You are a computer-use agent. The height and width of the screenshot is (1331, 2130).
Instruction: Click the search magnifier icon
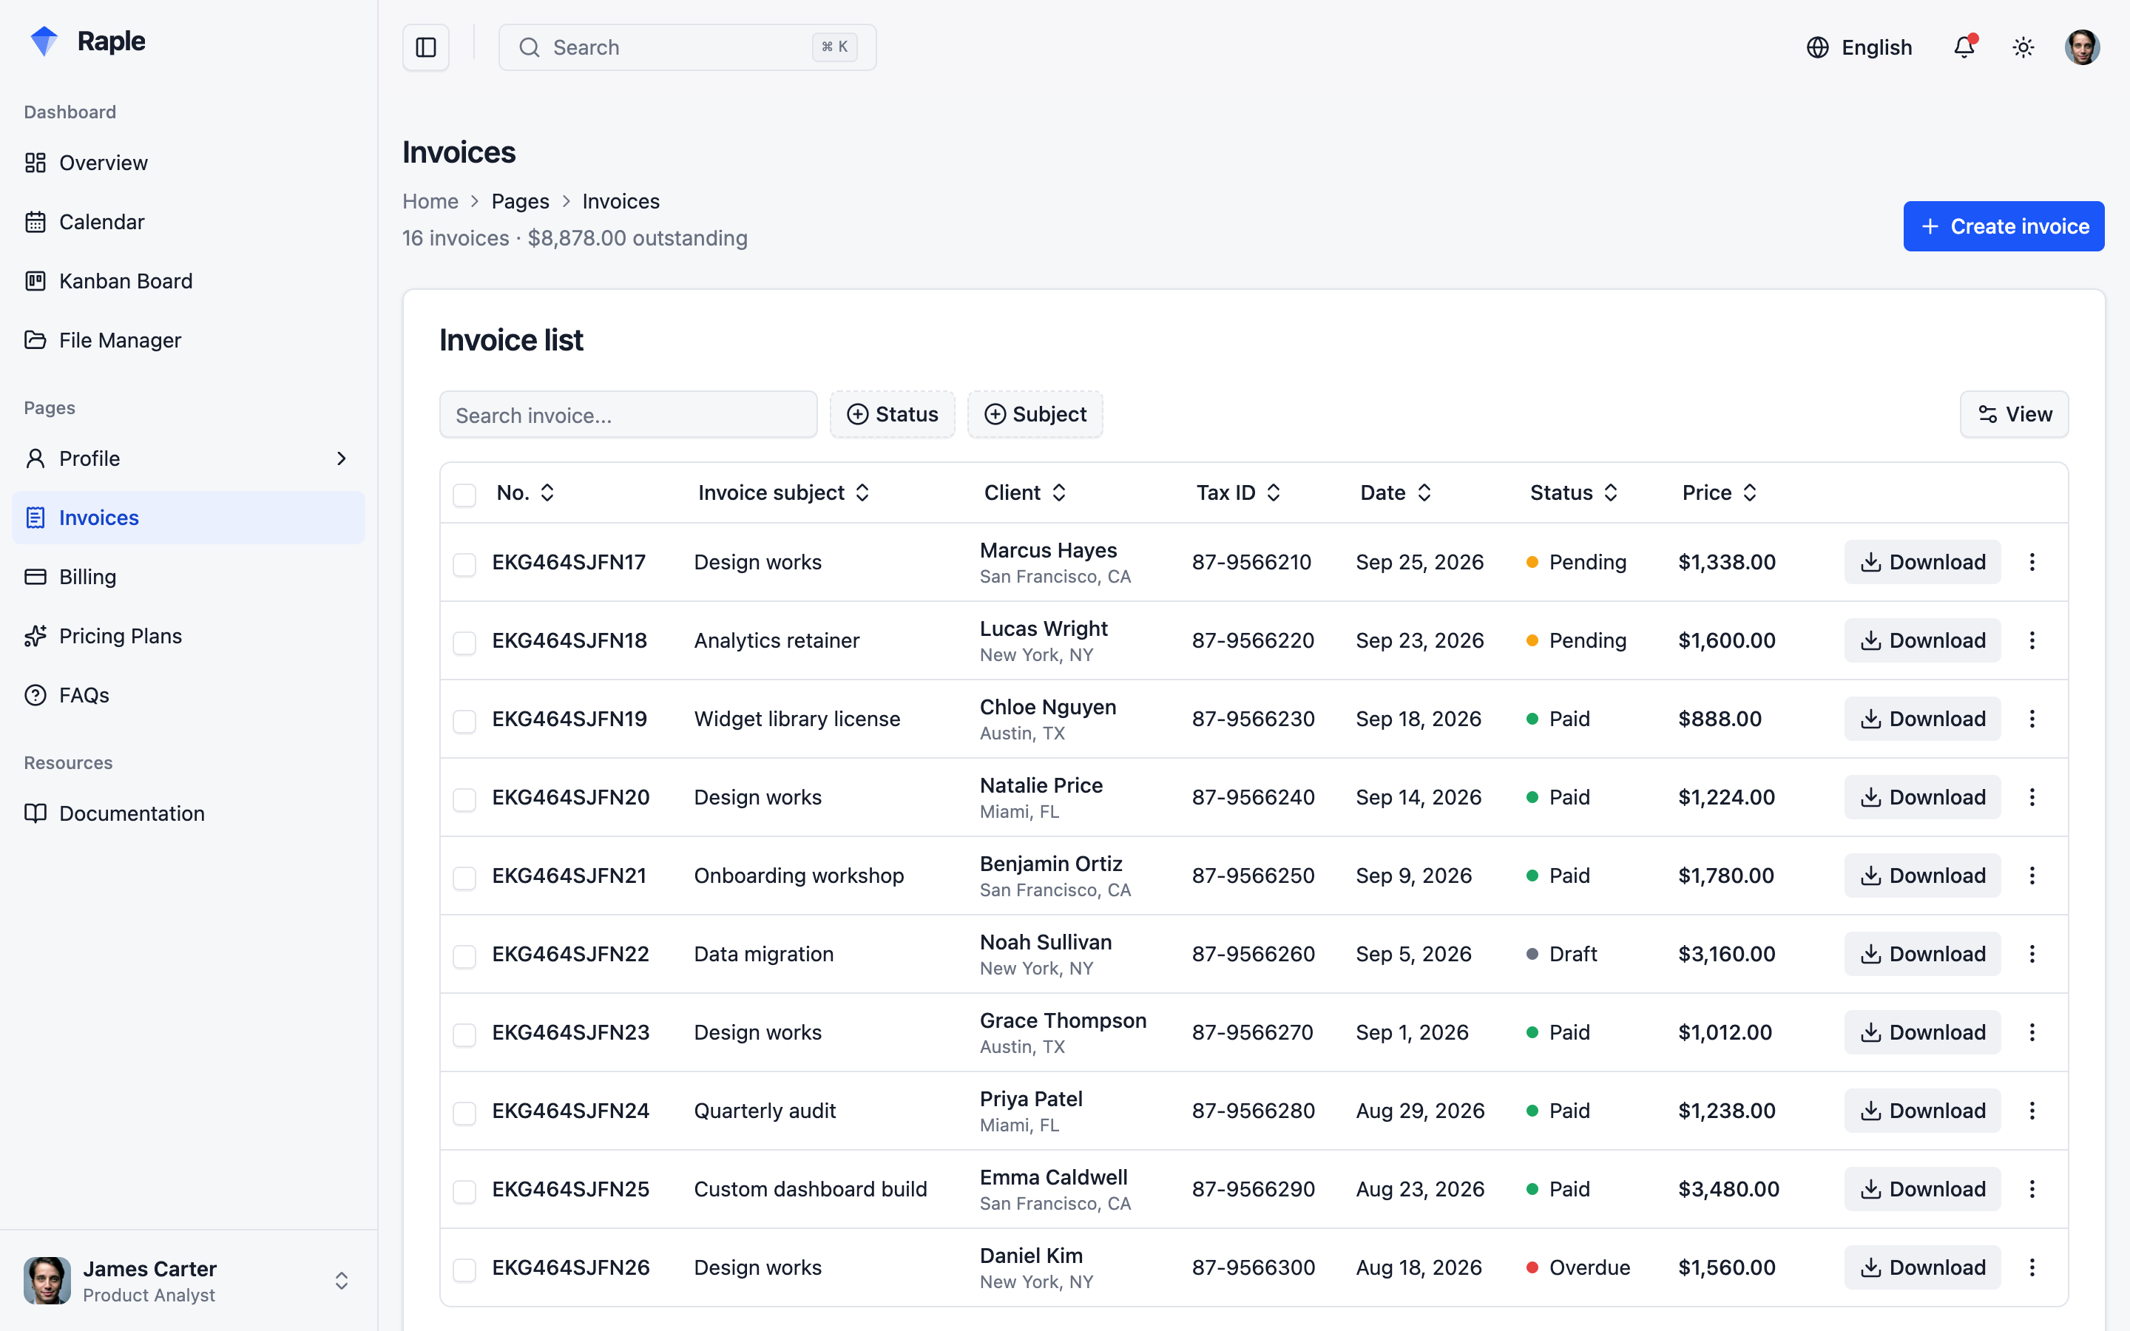[529, 47]
